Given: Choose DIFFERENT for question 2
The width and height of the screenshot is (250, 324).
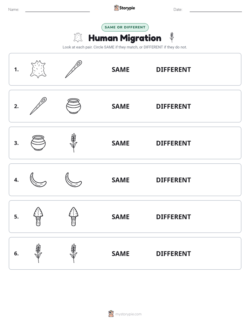Looking at the screenshot, I should [x=173, y=106].
